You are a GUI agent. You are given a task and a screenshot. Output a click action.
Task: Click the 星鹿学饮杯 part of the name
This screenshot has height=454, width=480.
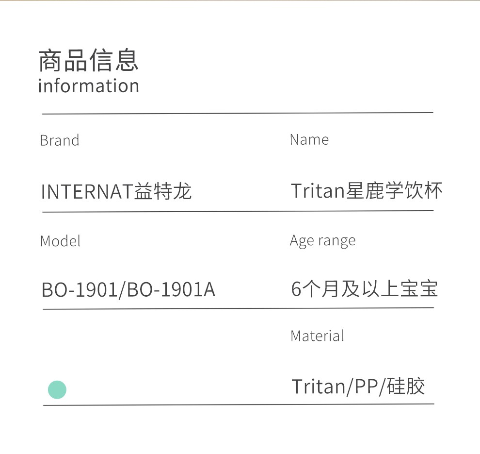point(394,191)
